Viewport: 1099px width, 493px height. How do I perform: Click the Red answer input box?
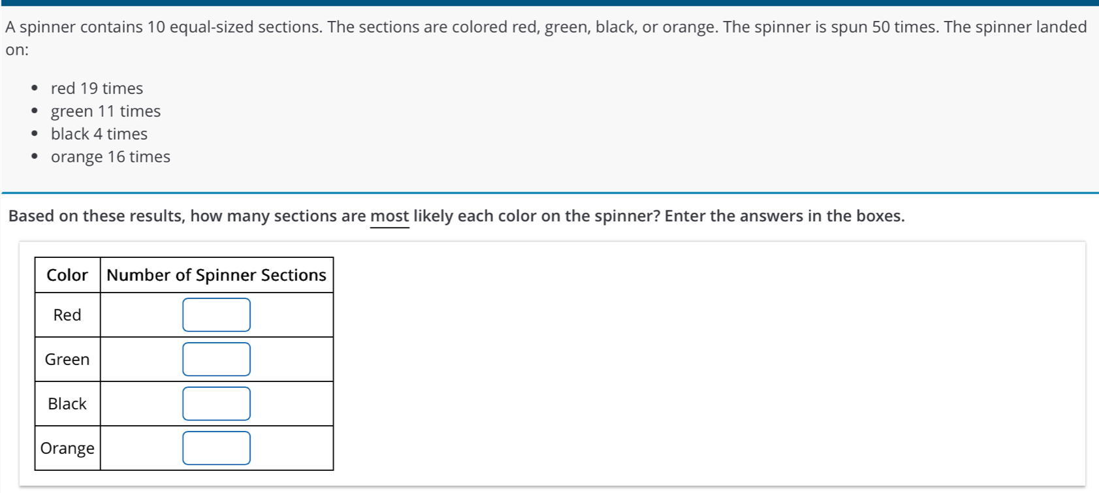(x=216, y=315)
